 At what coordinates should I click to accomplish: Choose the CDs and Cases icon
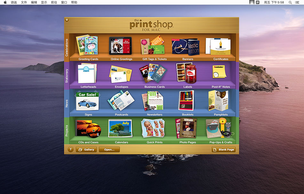coord(88,129)
